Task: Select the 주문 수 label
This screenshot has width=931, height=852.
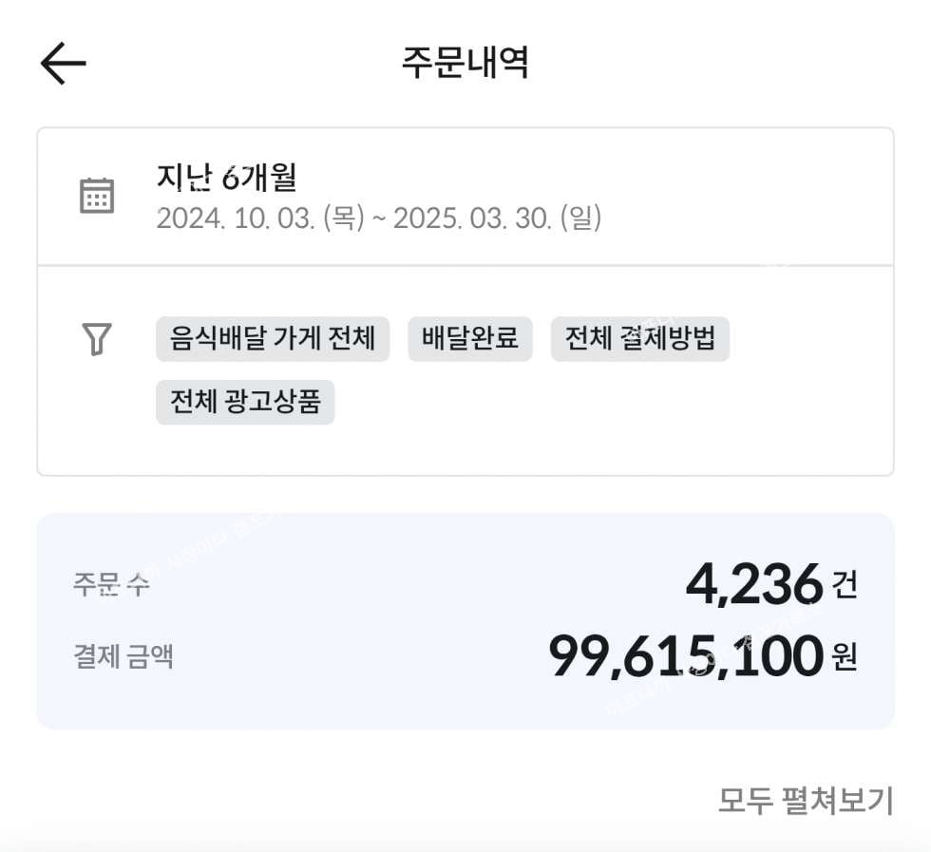Action: 111,584
